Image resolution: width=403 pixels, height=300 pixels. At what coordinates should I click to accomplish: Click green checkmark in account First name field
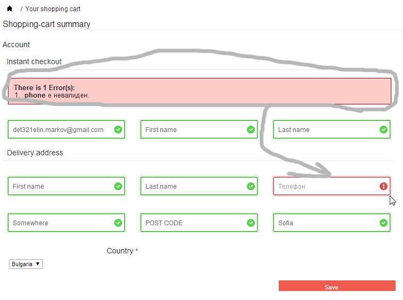(251, 130)
